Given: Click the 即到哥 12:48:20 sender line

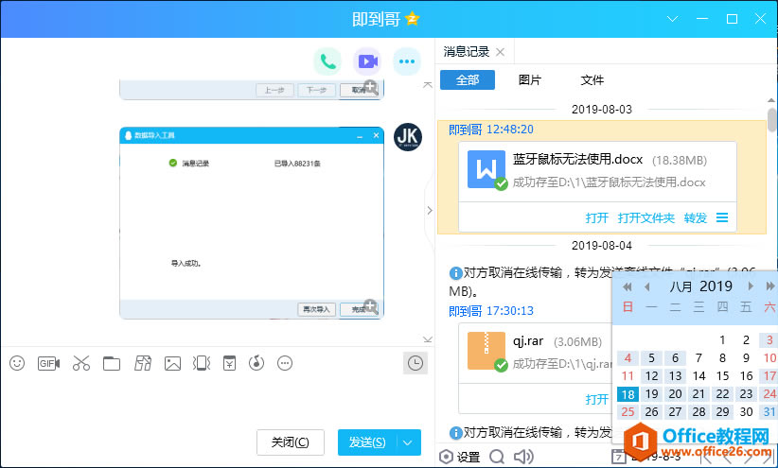Looking at the screenshot, I should (490, 130).
